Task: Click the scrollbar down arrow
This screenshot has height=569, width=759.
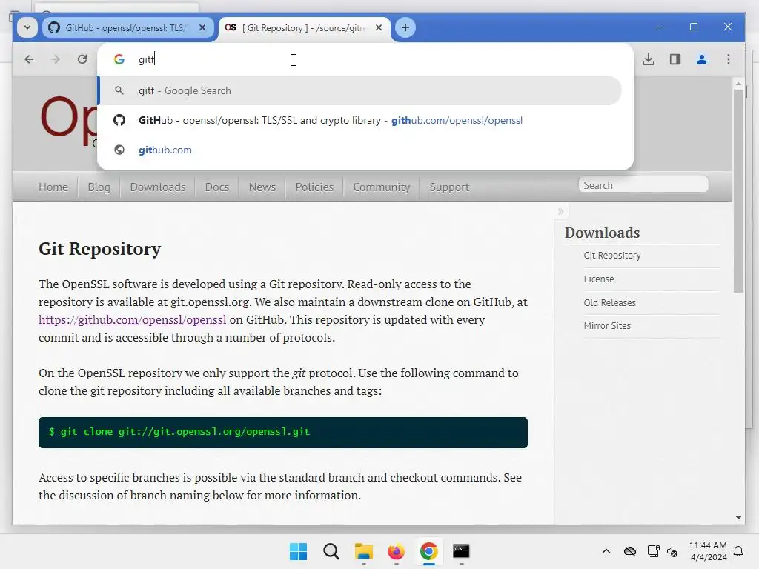Action: tap(738, 518)
